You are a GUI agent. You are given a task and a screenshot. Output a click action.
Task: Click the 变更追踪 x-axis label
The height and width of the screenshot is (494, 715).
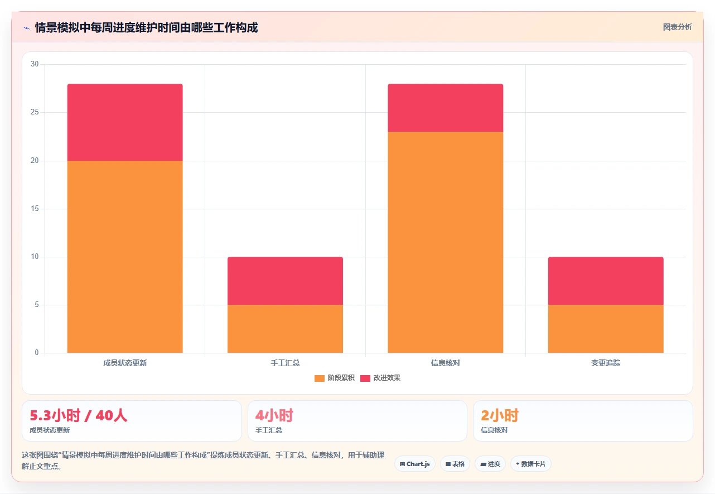606,363
